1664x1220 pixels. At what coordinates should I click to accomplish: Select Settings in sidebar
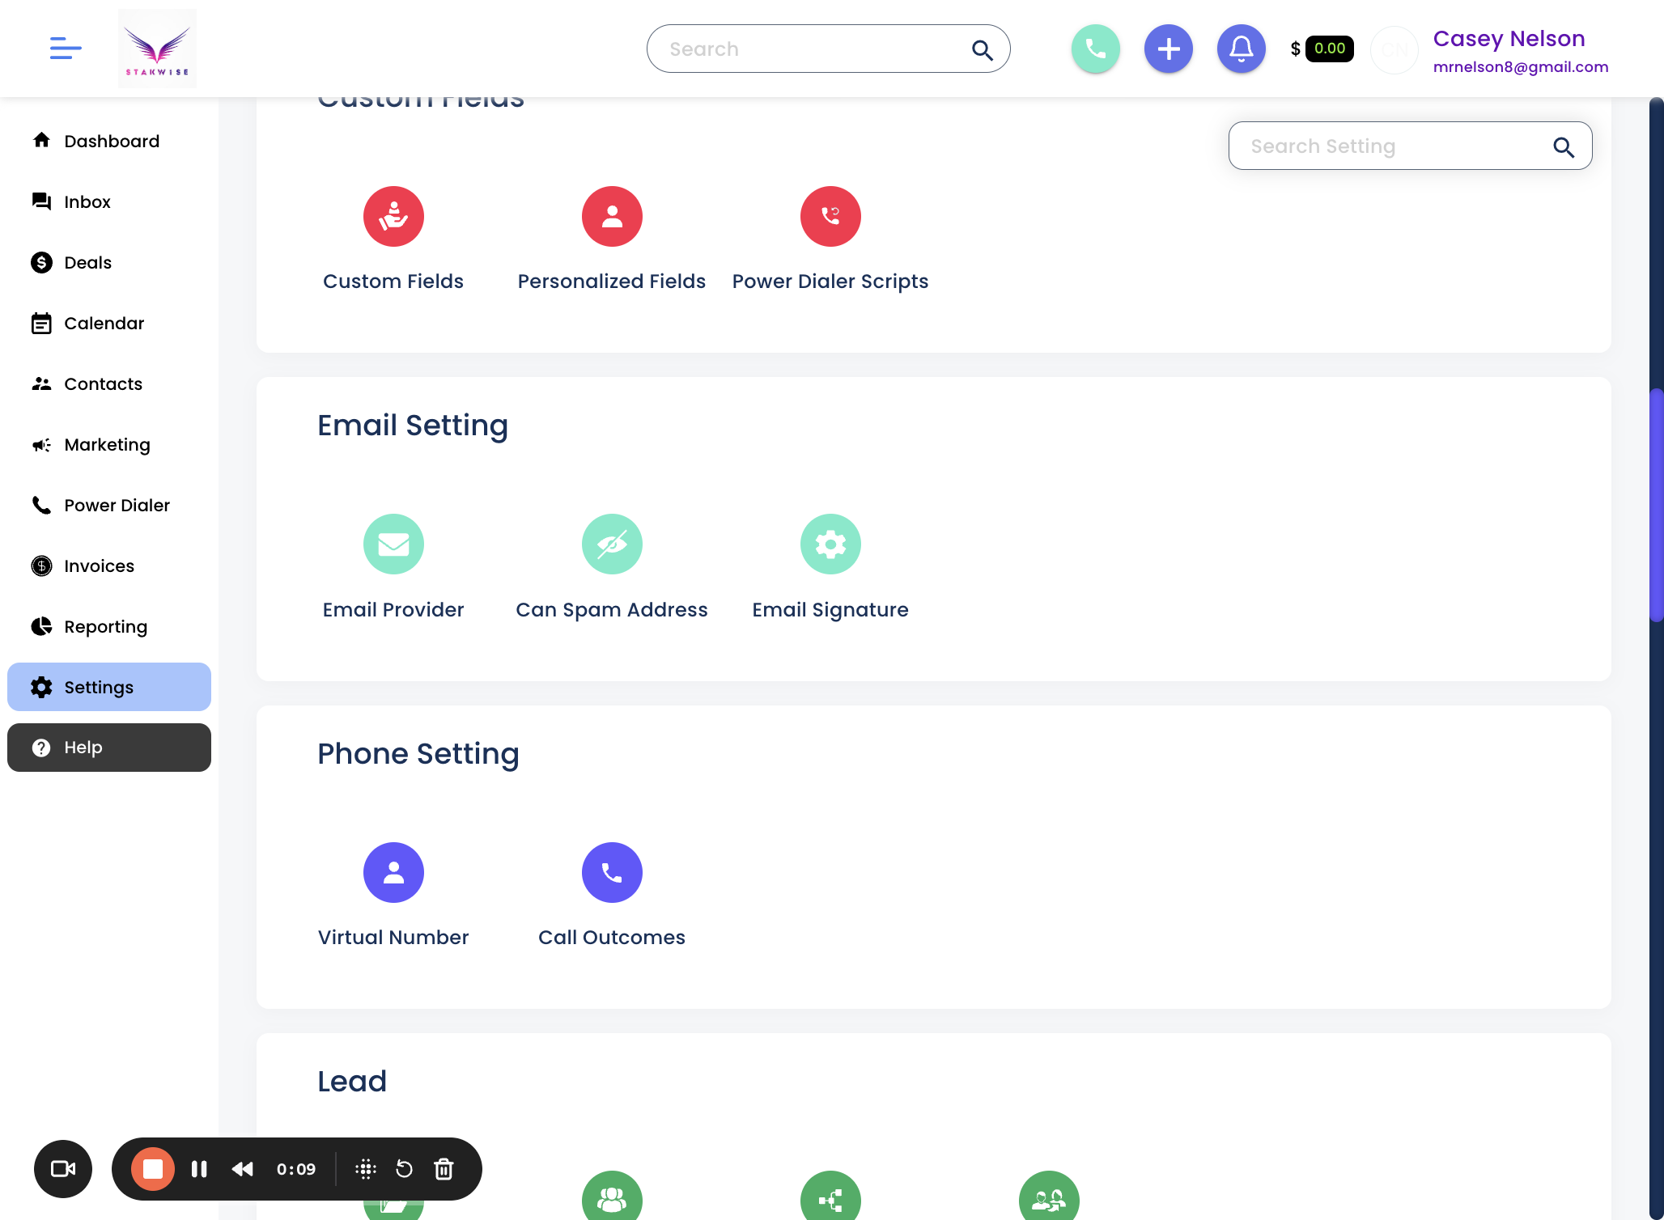click(109, 687)
